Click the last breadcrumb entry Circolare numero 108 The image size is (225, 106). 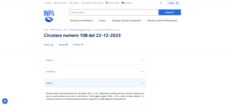click(x=106, y=30)
